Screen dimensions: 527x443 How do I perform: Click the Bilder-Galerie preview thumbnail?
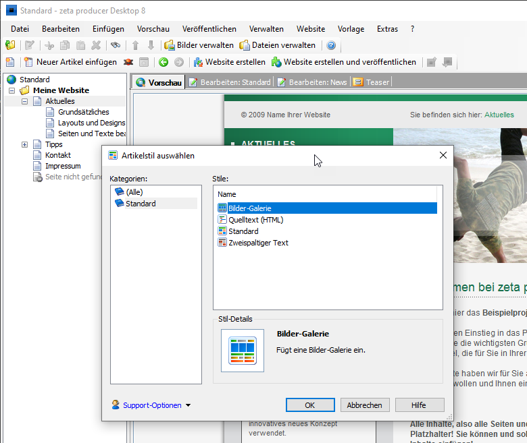(x=243, y=351)
